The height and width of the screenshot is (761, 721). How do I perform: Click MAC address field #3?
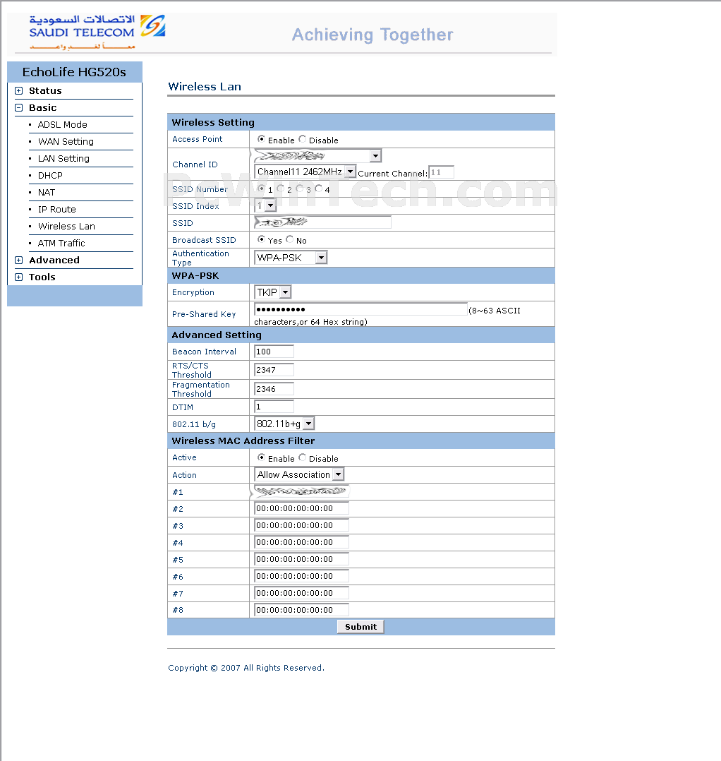(x=301, y=526)
